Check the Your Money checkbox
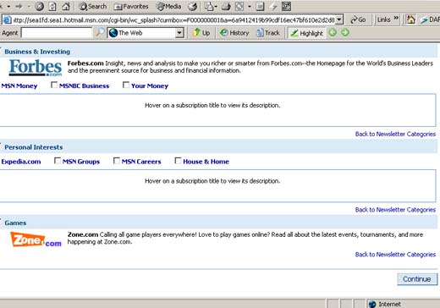Image resolution: width=440 pixels, height=308 pixels. [x=126, y=85]
